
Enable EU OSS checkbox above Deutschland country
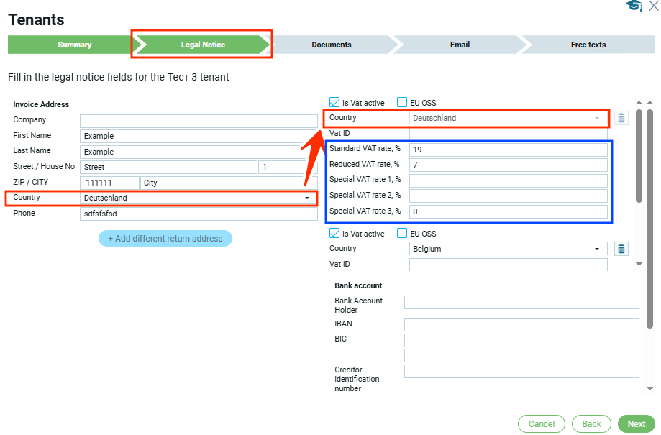coord(403,103)
